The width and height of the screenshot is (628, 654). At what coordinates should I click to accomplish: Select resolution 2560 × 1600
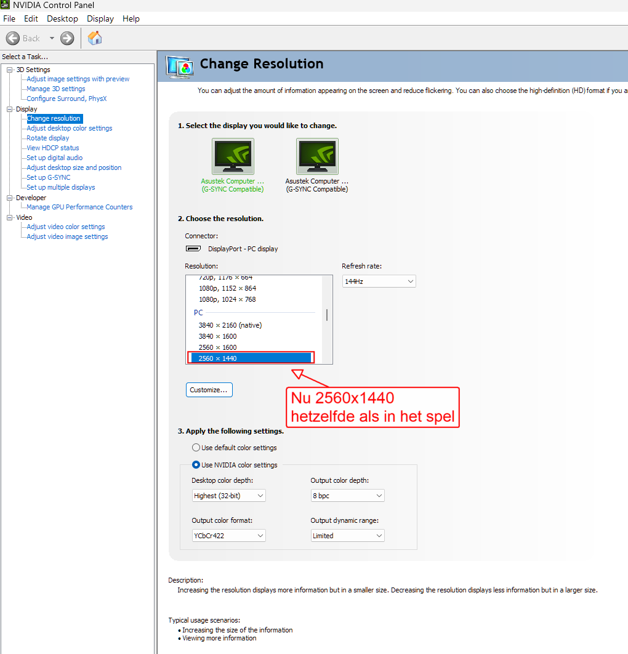pos(218,347)
